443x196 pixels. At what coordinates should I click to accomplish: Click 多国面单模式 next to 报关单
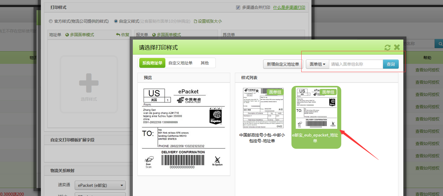[169, 35]
